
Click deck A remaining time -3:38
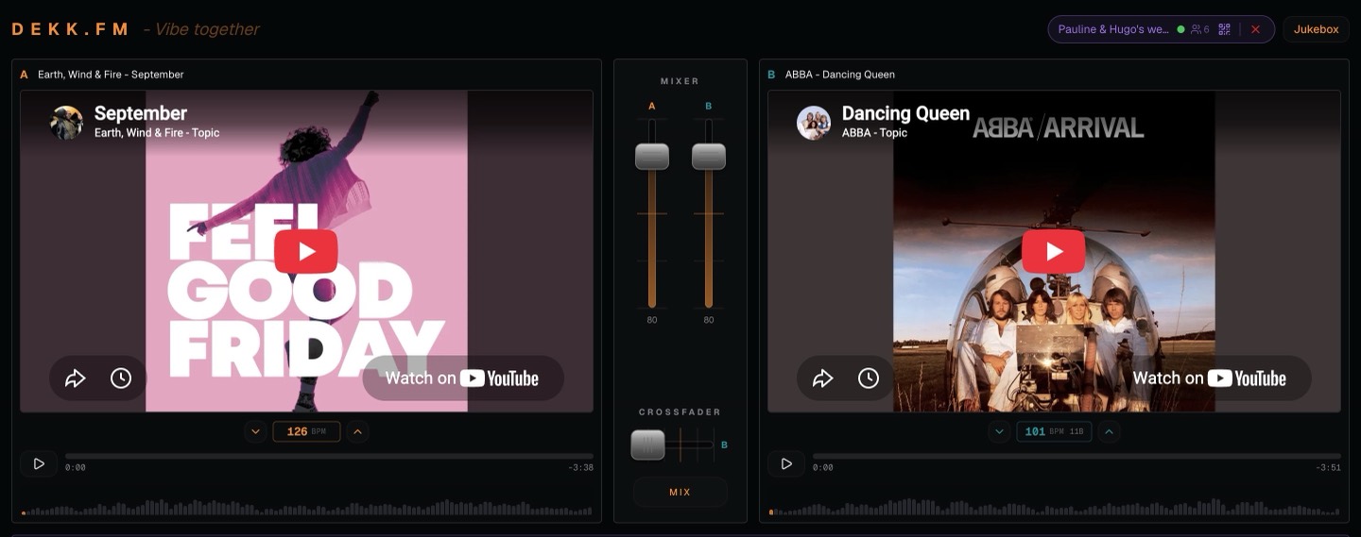click(581, 467)
